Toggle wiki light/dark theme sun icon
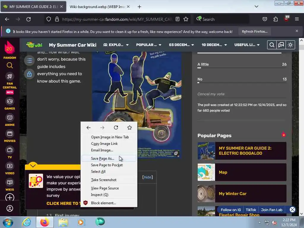This screenshot has width=304, height=228. click(x=290, y=45)
